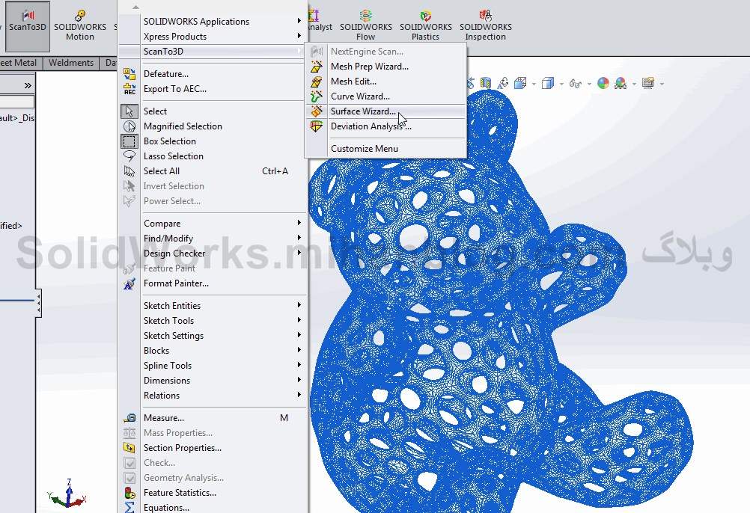The image size is (750, 513).
Task: Activate the SOLIDWORKS Motion add-in
Action: (80, 25)
